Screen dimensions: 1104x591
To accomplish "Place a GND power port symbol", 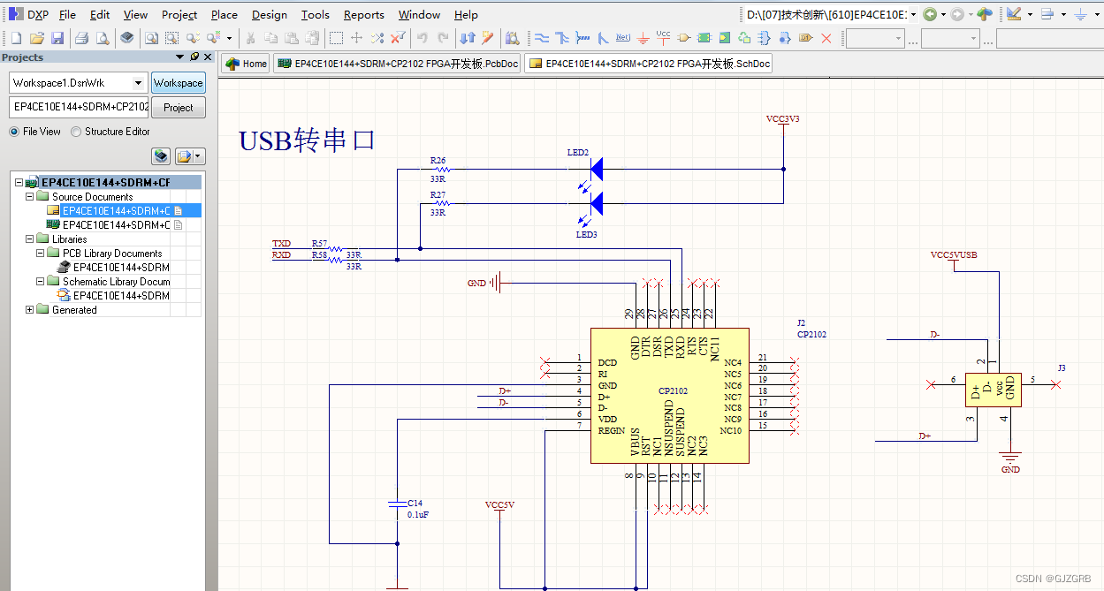I will pyautogui.click(x=643, y=38).
